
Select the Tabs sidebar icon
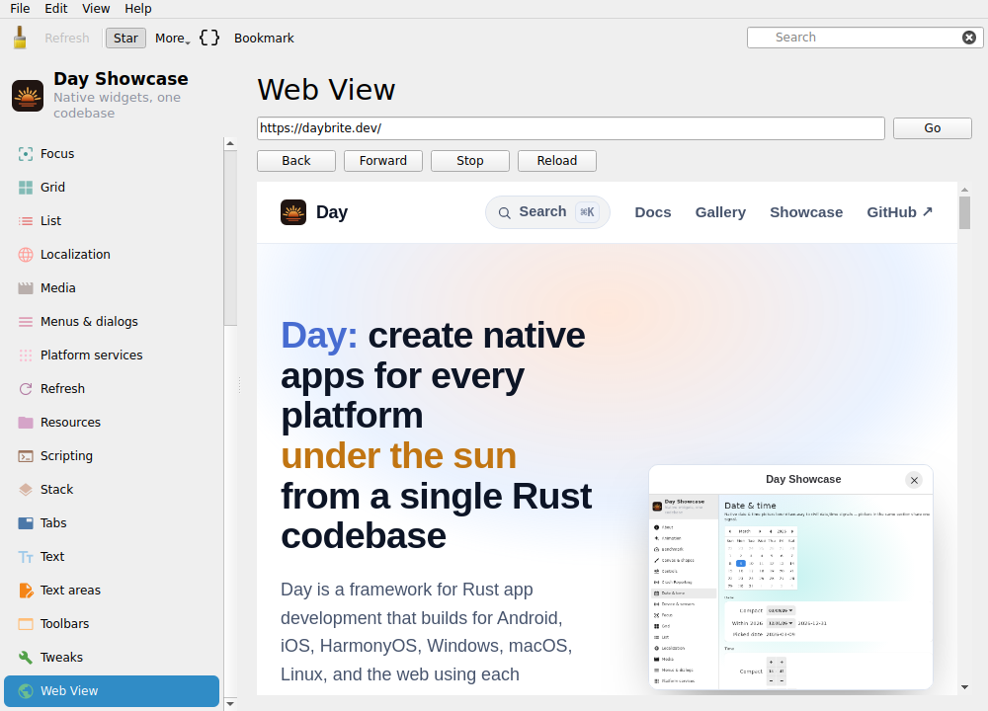(26, 523)
